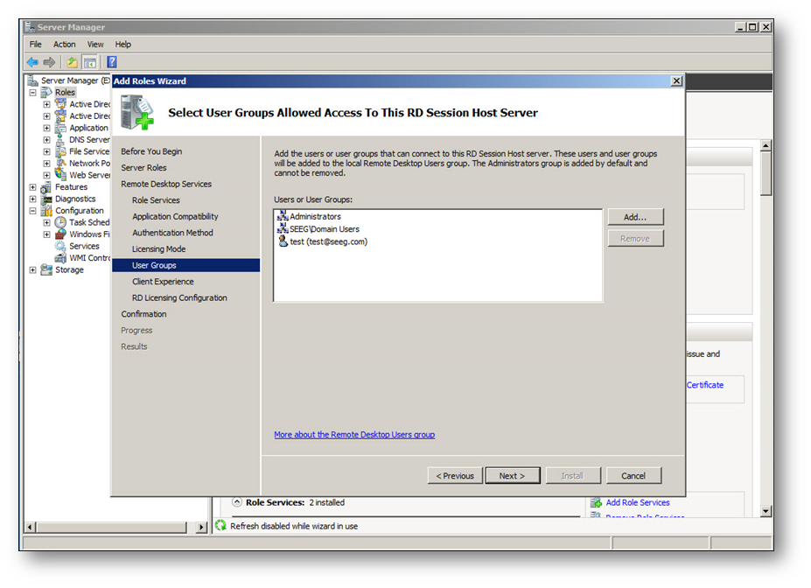Image resolution: width=811 pixels, height=588 pixels.
Task: Open the blue Help question mark icon
Action: 112,62
